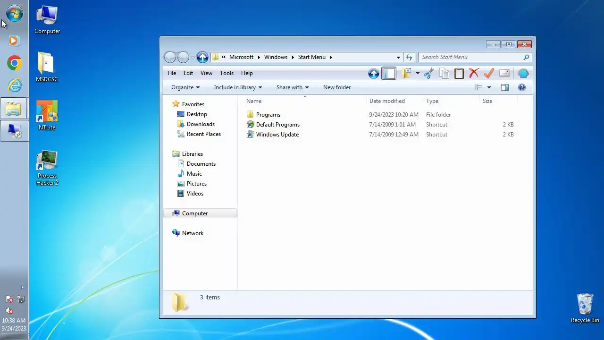
Task: Select the NTLite desktop shortcut
Action: pos(47,116)
